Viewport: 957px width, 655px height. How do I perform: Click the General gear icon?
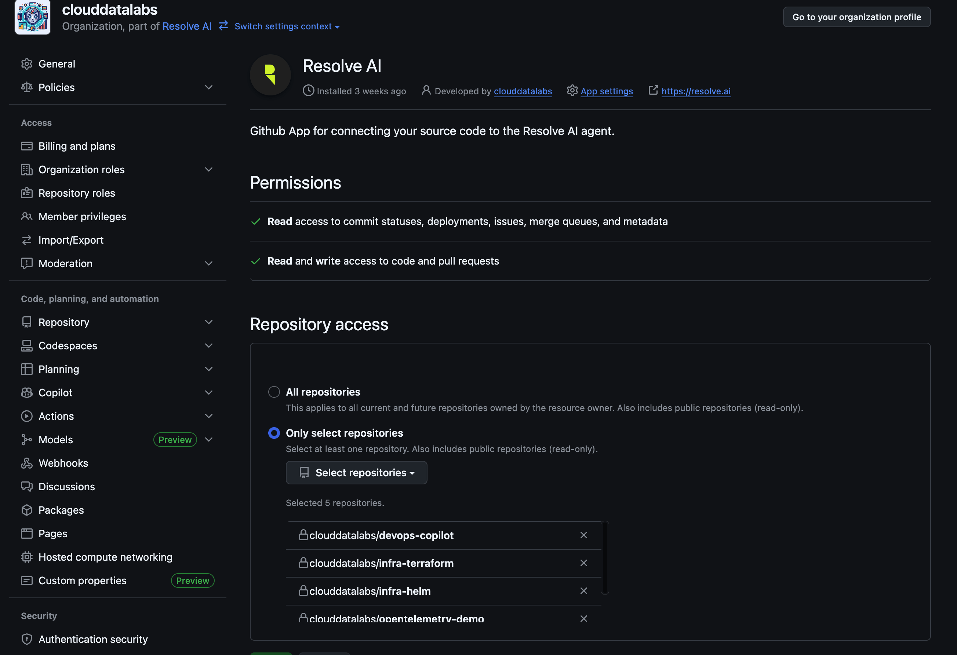tap(27, 64)
